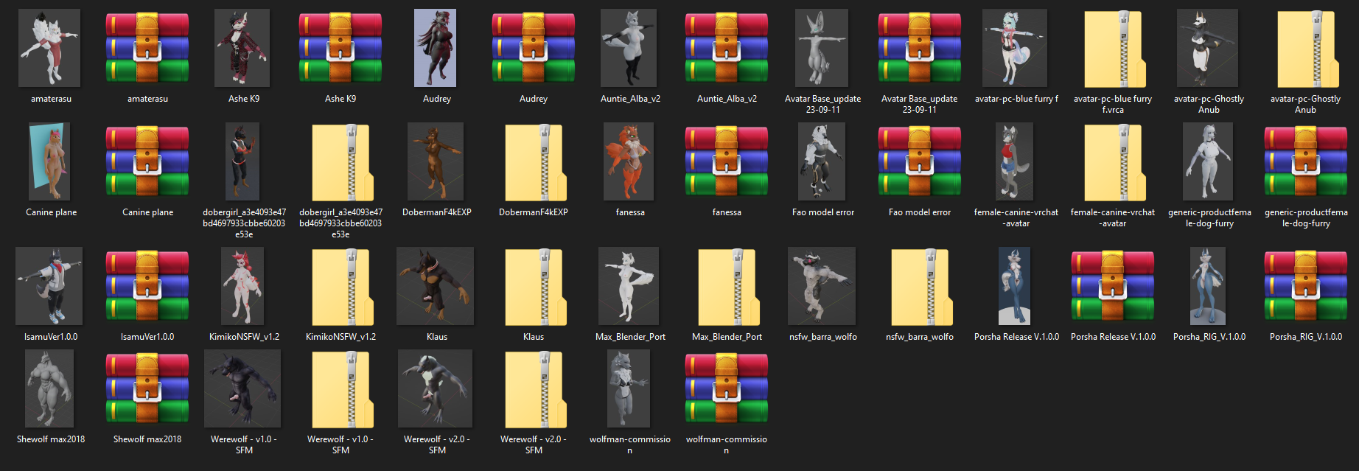The image size is (1359, 471).
Task: Select female-canine-vrchat-avatar zipped folder icon
Action: point(1116,162)
